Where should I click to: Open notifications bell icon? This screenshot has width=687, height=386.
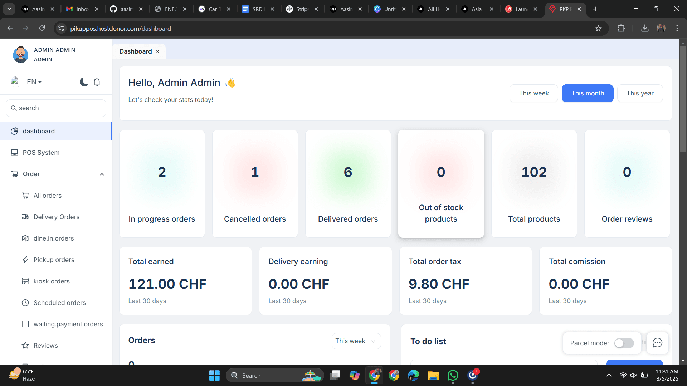coord(97,82)
